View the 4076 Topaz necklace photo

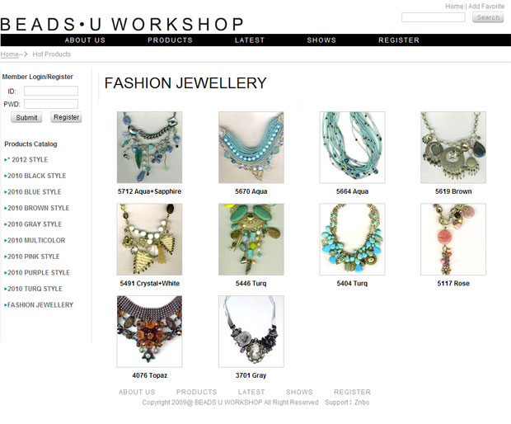tap(149, 332)
